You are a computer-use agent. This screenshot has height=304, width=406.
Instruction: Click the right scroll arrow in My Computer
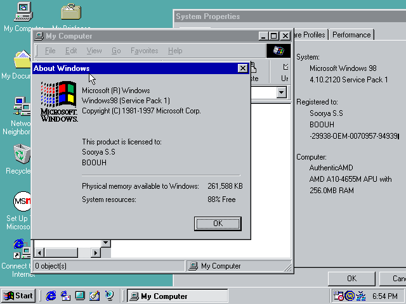click(96, 253)
